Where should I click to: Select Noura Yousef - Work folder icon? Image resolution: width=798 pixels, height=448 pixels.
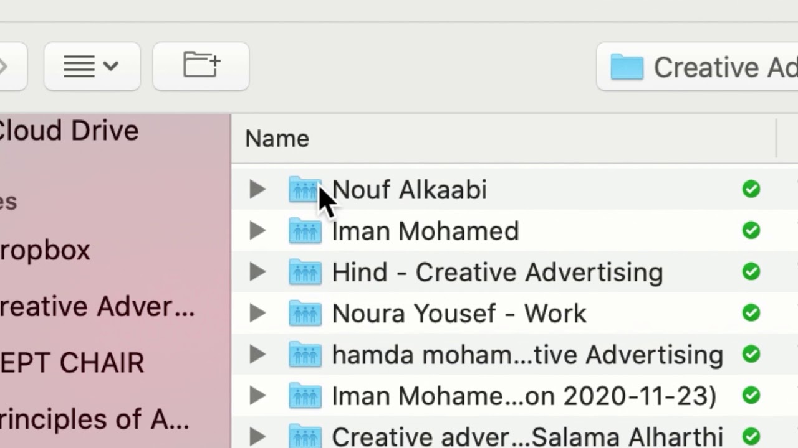click(305, 312)
